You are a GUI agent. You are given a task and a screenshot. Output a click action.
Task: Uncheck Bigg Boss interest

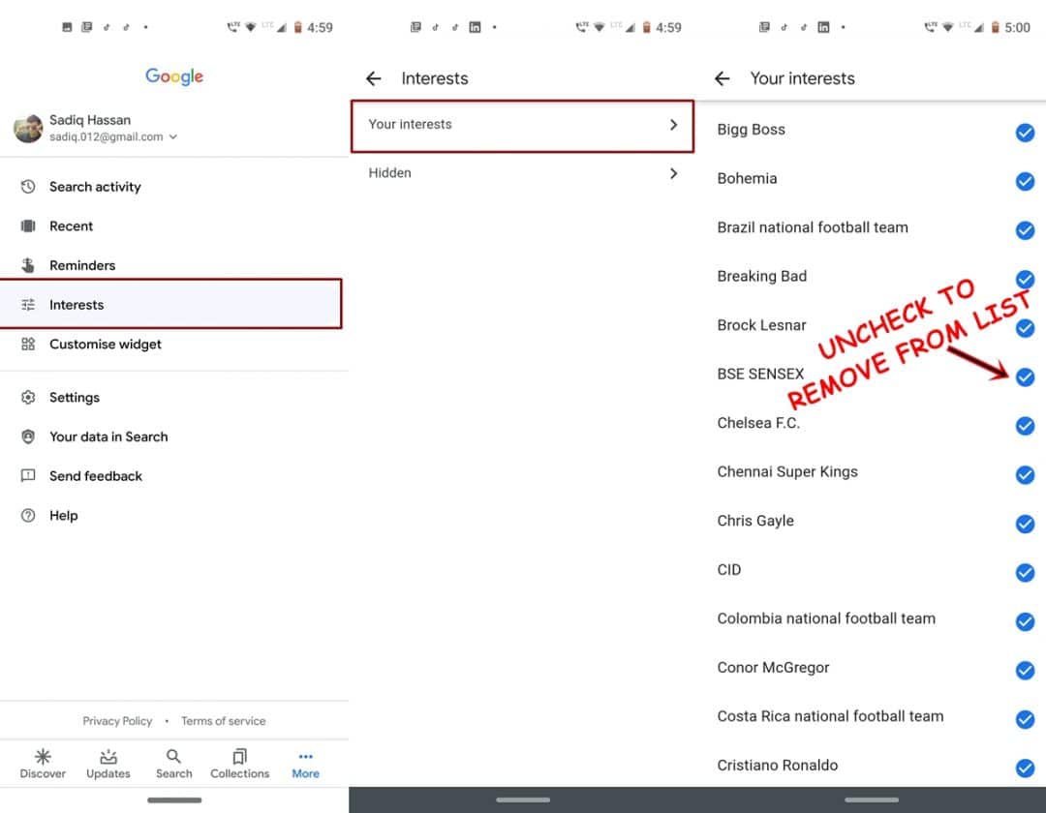click(1026, 133)
